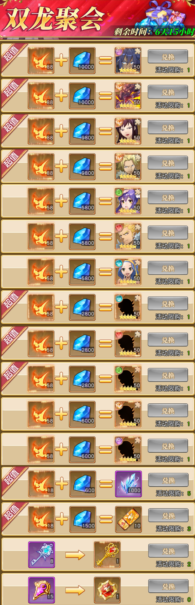Tap the blue diamond icon labeled 10000 in first row
Image resolution: width=195 pixels, height=605 pixels.
click(82, 60)
